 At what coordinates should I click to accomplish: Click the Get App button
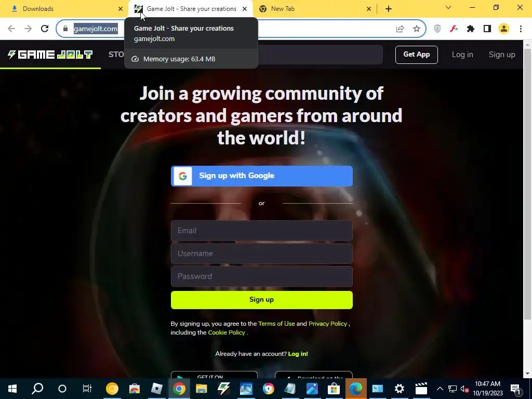(416, 55)
